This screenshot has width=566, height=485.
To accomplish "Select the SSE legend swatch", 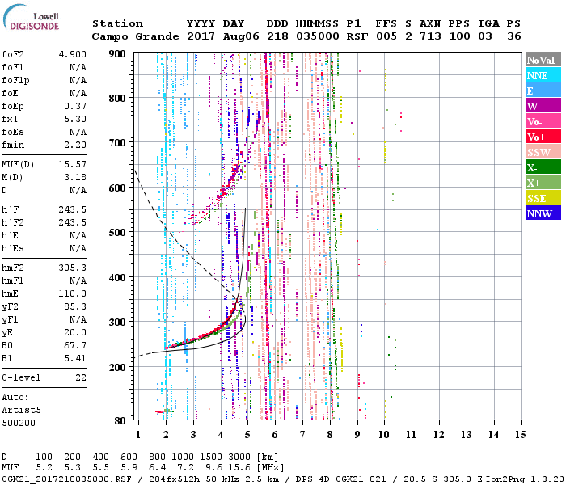I will pyautogui.click(x=543, y=198).
